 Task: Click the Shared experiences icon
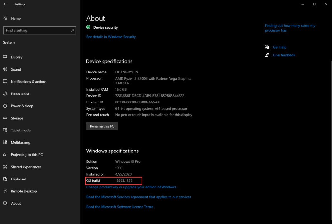point(5,167)
